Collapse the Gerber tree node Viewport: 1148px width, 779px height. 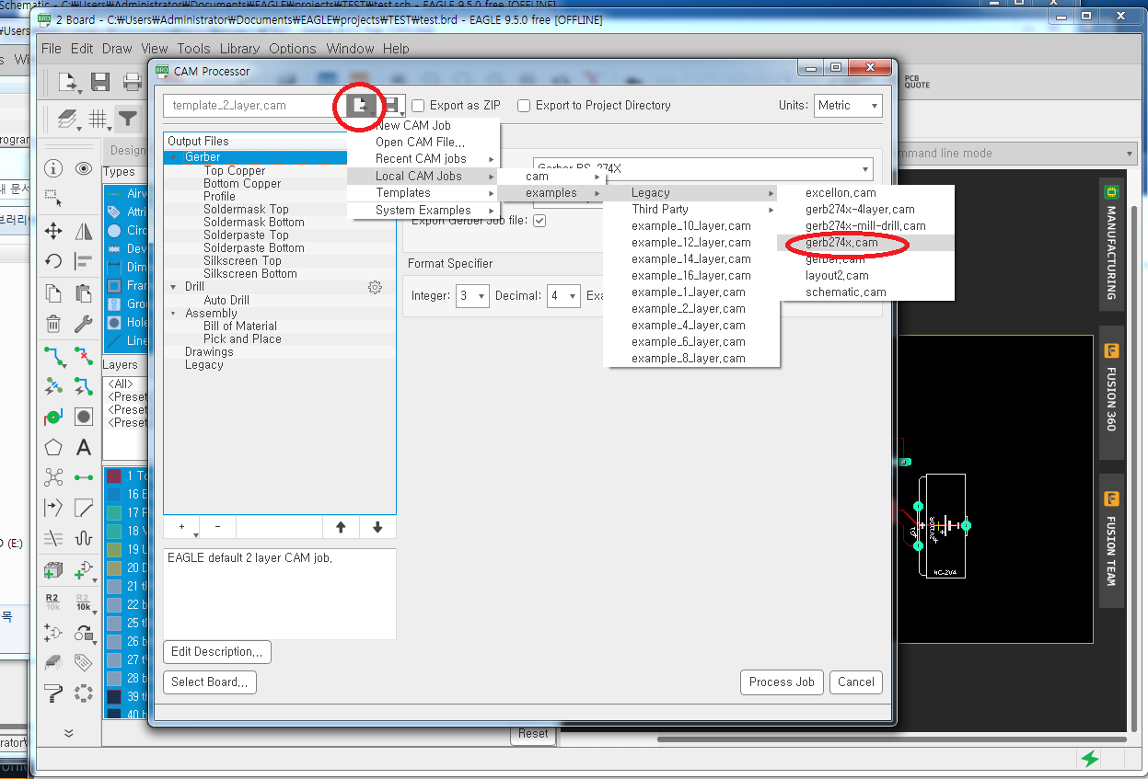173,157
